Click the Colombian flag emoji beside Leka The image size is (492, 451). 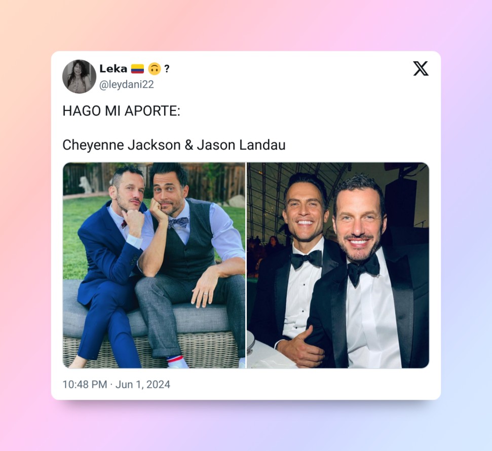tap(137, 68)
